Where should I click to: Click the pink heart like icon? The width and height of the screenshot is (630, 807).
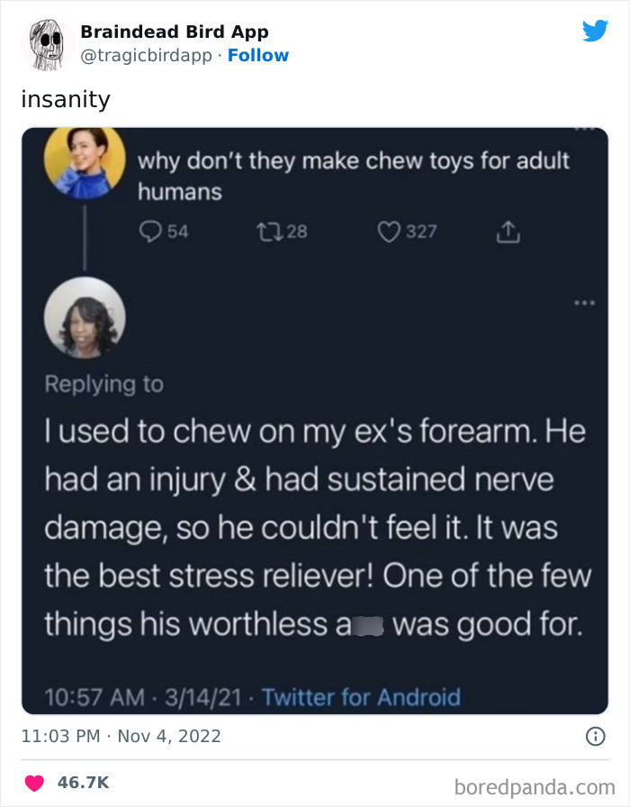pos(33,782)
